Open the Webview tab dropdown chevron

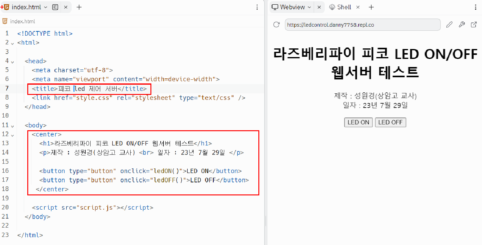click(x=309, y=7)
